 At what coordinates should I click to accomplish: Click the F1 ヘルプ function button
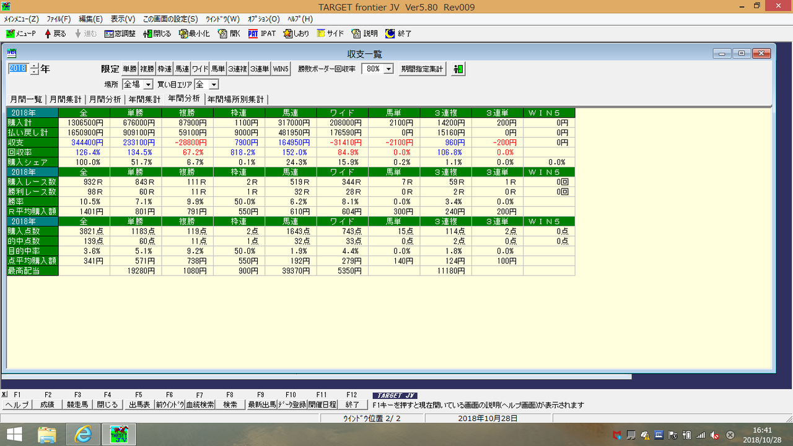click(x=17, y=404)
